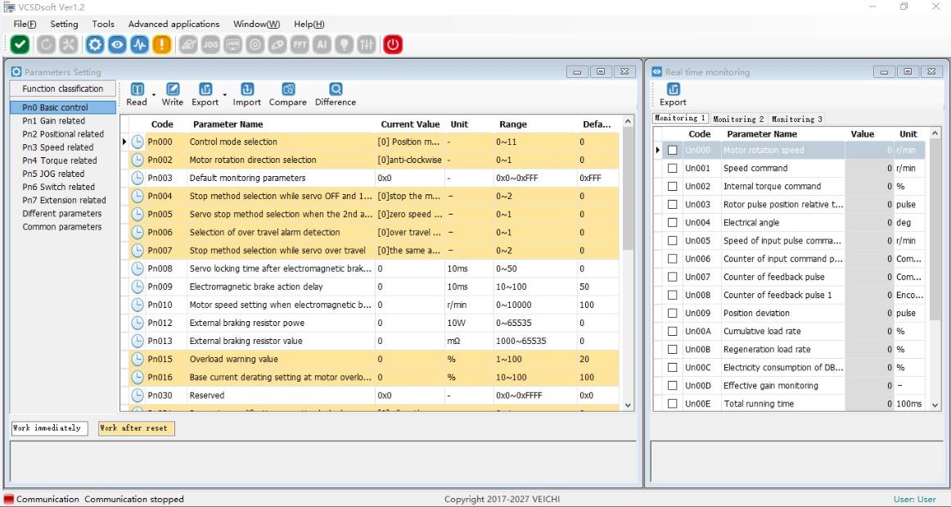Click the Import parameters icon
This screenshot has width=951, height=507.
(x=247, y=95)
